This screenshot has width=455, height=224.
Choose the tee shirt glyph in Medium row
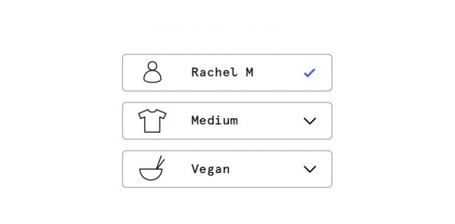click(x=152, y=121)
